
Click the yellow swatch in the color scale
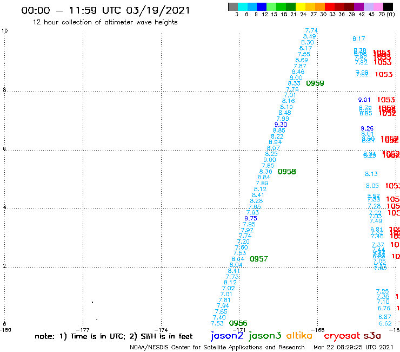click(300, 6)
